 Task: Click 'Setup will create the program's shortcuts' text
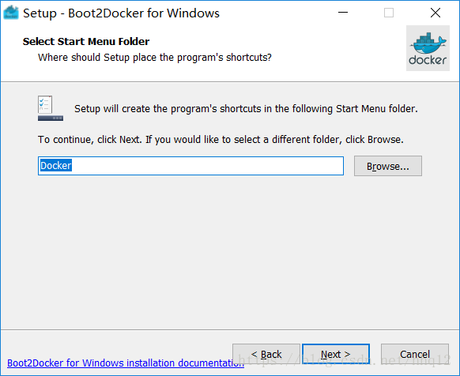point(246,109)
